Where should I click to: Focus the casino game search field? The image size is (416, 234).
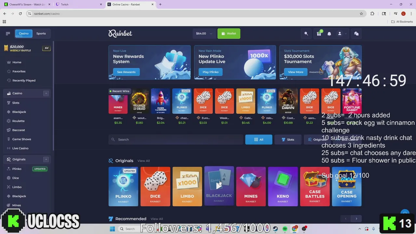point(175,139)
